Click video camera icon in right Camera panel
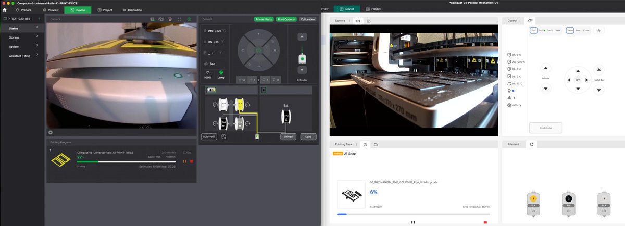Image resolution: width=625 pixels, height=226 pixels. [358, 20]
